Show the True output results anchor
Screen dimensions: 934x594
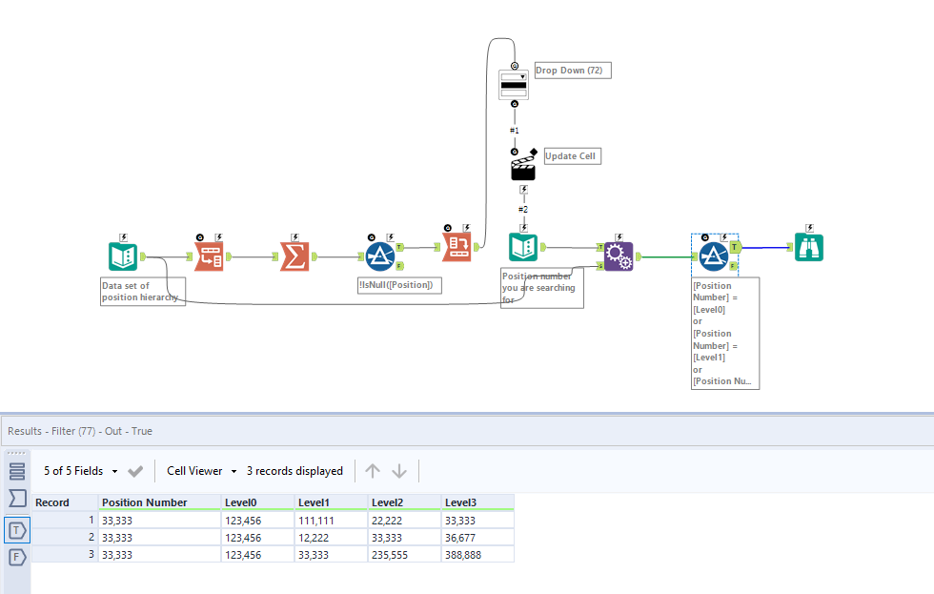[17, 530]
